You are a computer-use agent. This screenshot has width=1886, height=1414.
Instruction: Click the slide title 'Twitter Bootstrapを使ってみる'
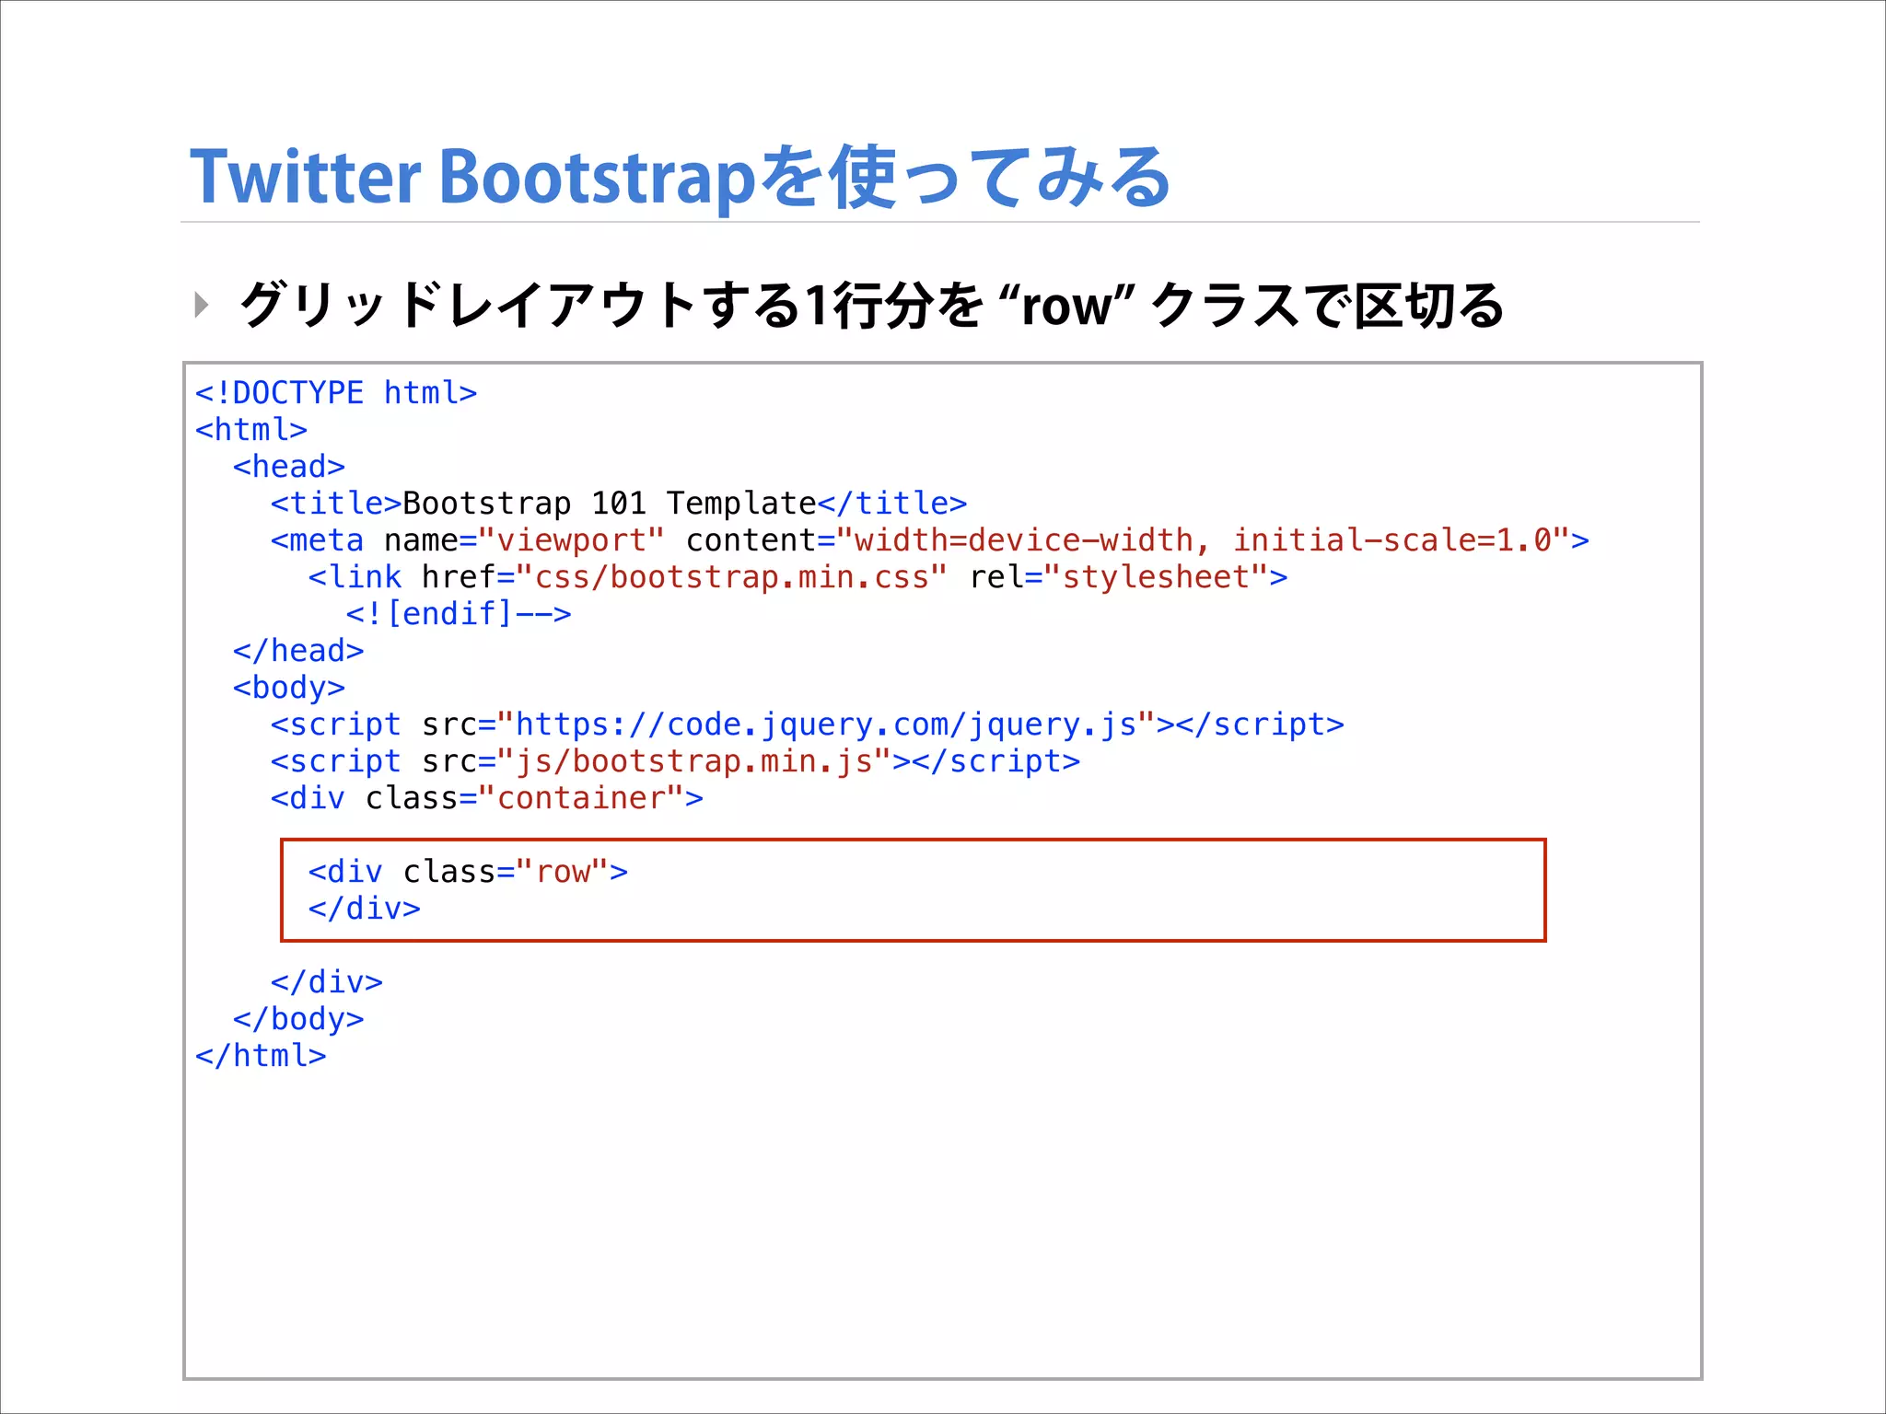tap(680, 177)
